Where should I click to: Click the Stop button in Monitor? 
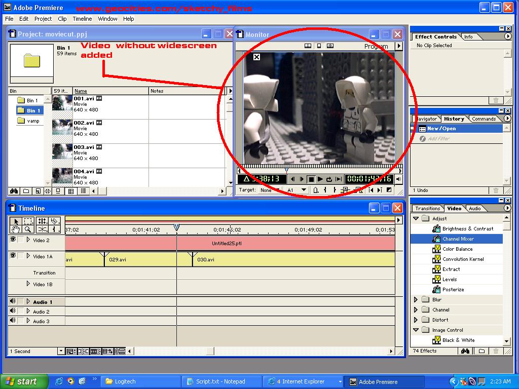(x=311, y=179)
